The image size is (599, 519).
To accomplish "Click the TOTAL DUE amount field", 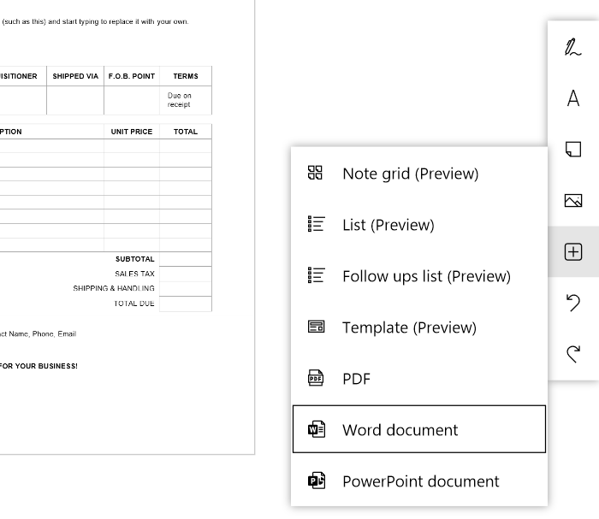I will (x=186, y=304).
